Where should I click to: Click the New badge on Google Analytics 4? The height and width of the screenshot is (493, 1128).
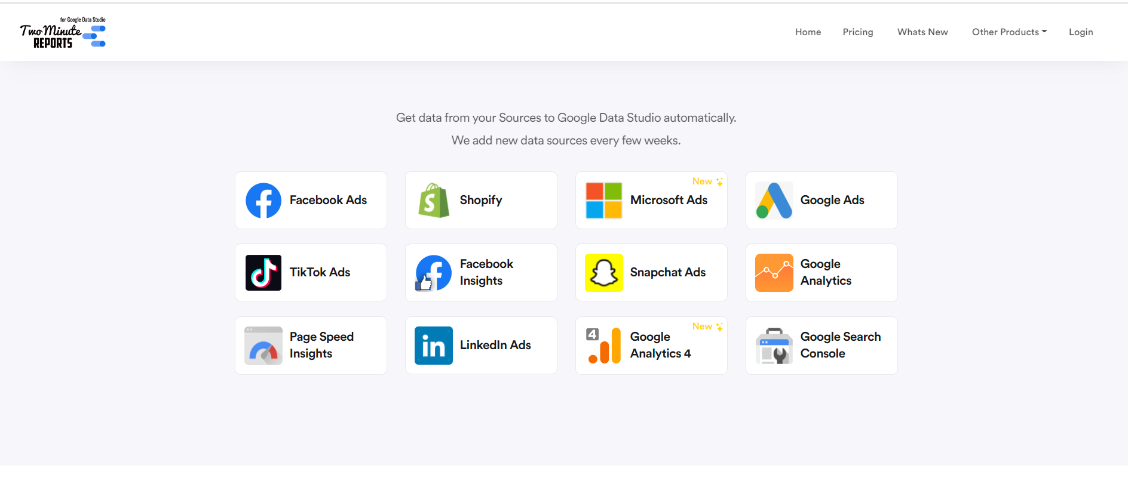tap(707, 326)
